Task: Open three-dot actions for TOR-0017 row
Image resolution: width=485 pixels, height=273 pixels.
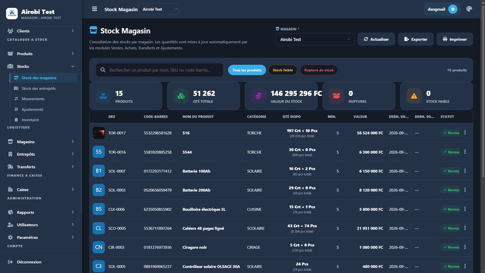Action: pyautogui.click(x=465, y=133)
